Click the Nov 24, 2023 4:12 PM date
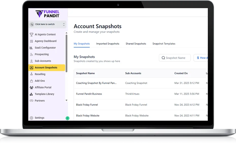The height and width of the screenshot is (143, 236). click(187, 105)
